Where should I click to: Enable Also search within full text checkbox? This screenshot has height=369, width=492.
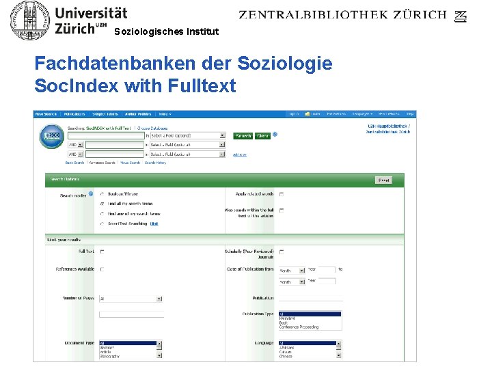[282, 210]
